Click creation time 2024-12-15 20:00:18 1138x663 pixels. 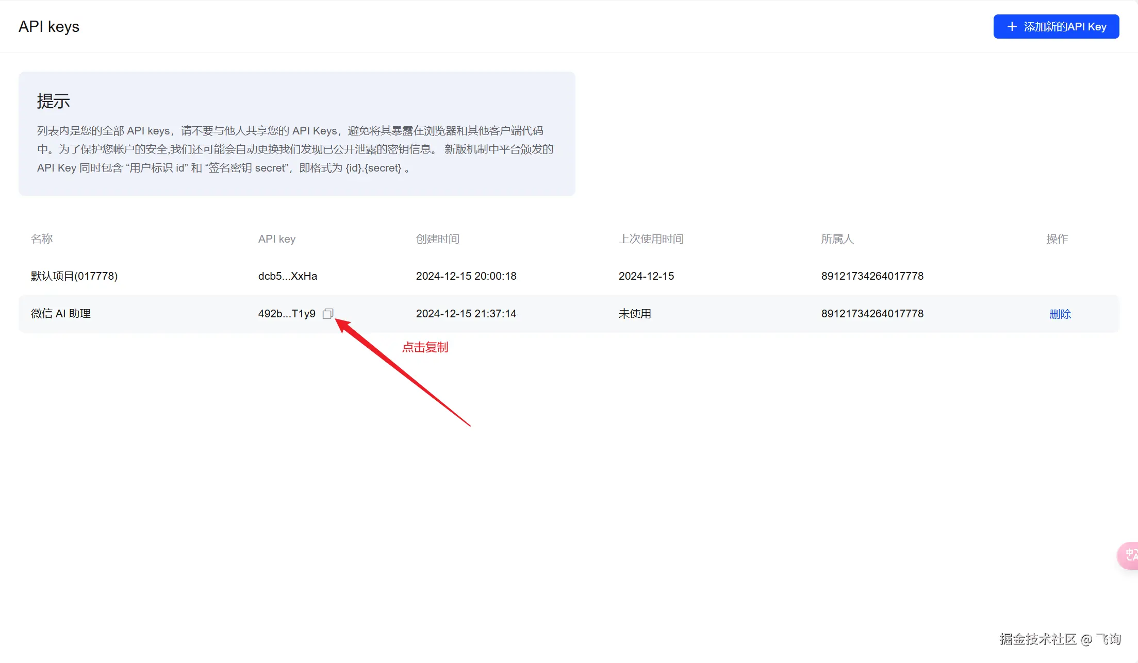tap(466, 276)
